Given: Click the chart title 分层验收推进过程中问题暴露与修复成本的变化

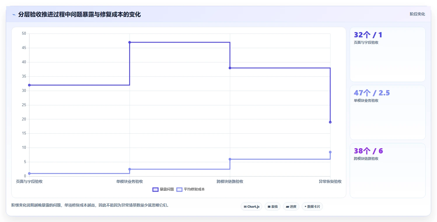Looking at the screenshot, I should (79, 15).
